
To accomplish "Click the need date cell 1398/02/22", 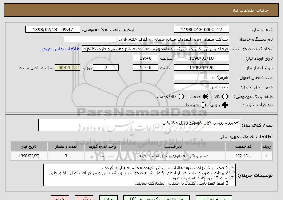I will pyautogui.click(x=29, y=156).
